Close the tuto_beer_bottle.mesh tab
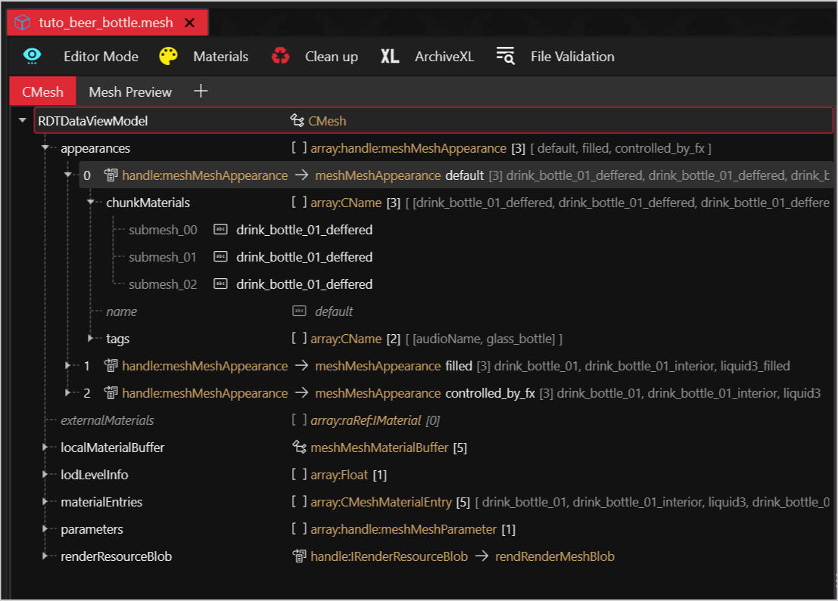 point(189,23)
